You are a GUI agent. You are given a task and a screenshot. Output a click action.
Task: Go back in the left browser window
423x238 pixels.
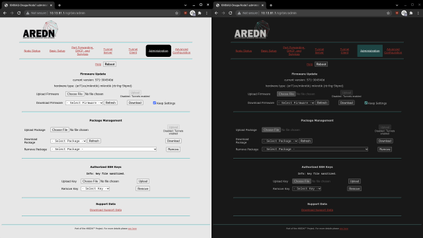pos(5,13)
